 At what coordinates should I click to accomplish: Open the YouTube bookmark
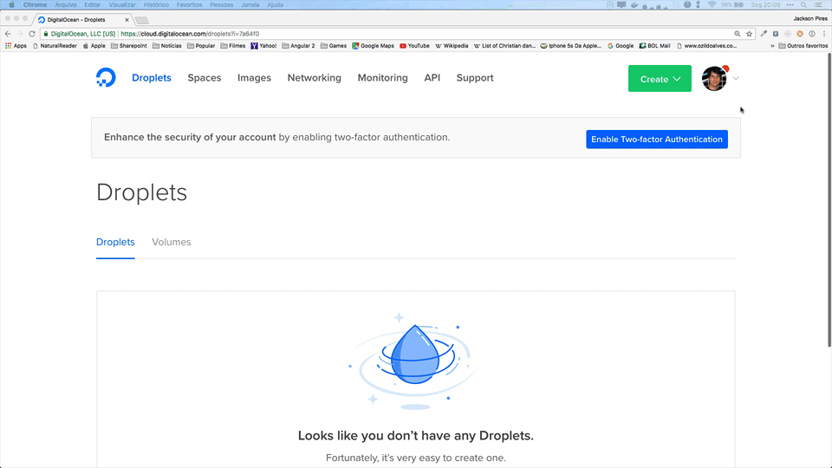(x=414, y=46)
